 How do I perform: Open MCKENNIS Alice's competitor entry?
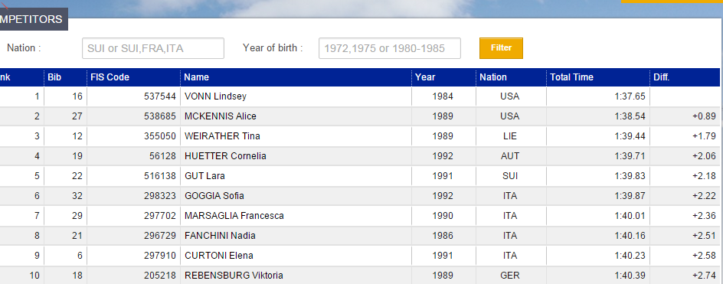coord(221,116)
